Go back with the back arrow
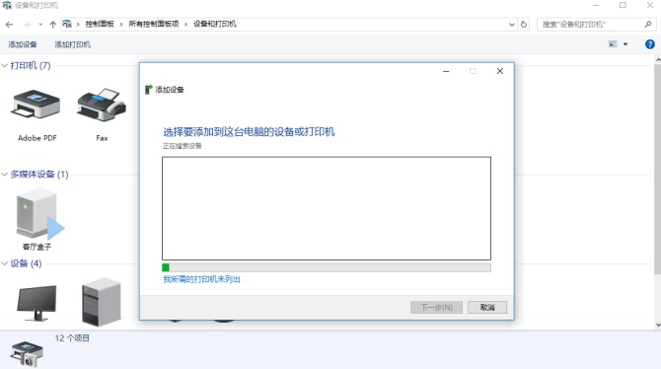This screenshot has height=369, width=661. tap(9, 25)
